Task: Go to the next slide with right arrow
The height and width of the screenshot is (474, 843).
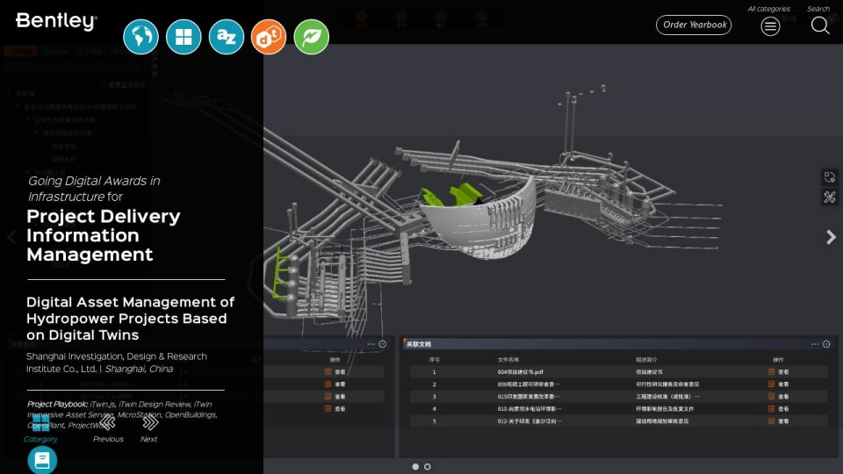Action: coord(831,237)
